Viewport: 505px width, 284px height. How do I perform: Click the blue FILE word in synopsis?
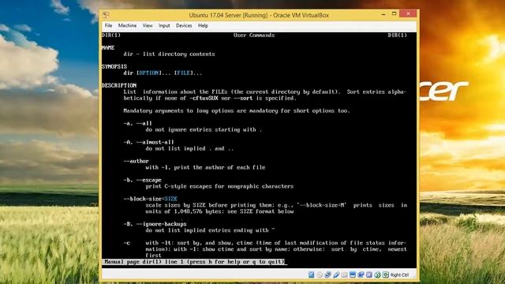[184, 73]
